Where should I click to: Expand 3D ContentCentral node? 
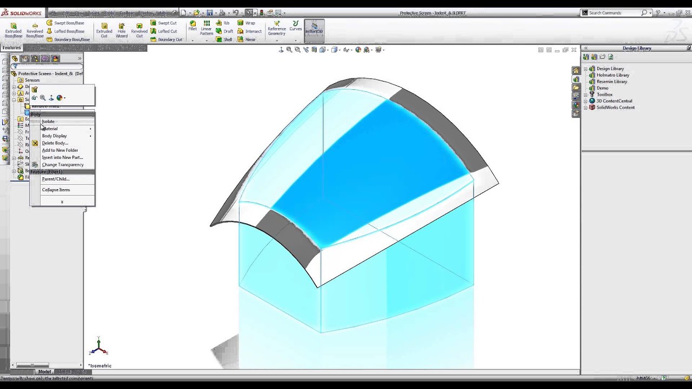[585, 101]
